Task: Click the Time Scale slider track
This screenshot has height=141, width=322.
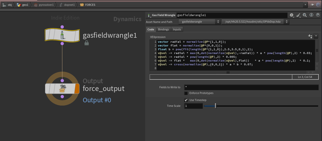Action: pos(261,106)
